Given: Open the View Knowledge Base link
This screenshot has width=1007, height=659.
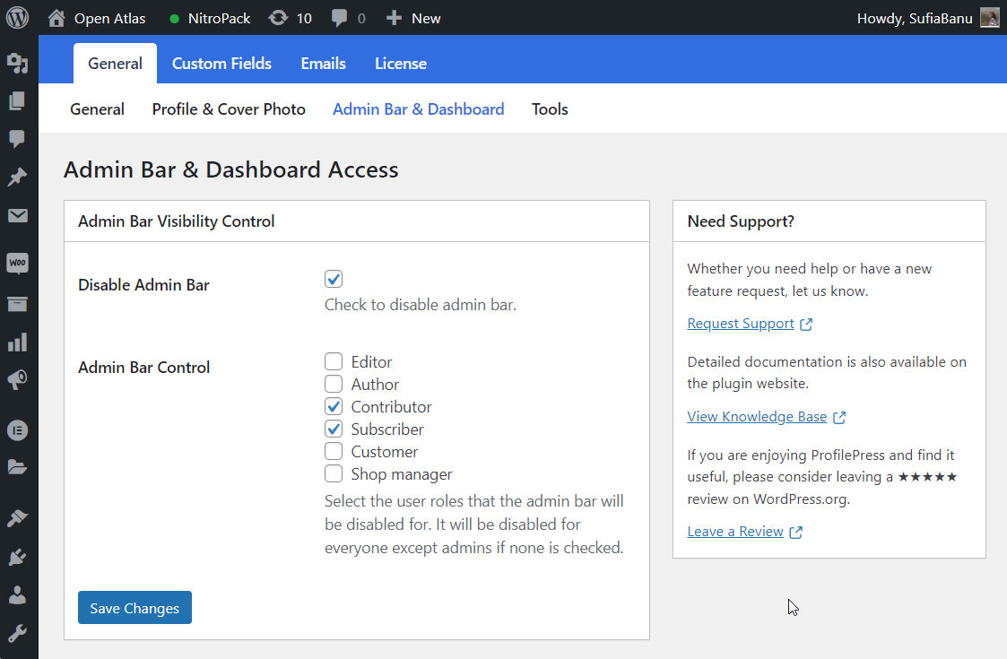Looking at the screenshot, I should pos(757,417).
